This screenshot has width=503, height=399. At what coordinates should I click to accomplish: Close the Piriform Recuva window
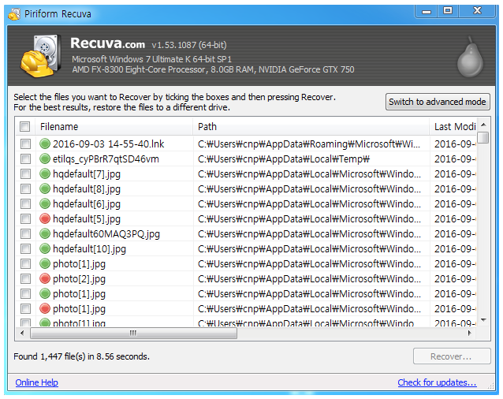pyautogui.click(x=477, y=11)
